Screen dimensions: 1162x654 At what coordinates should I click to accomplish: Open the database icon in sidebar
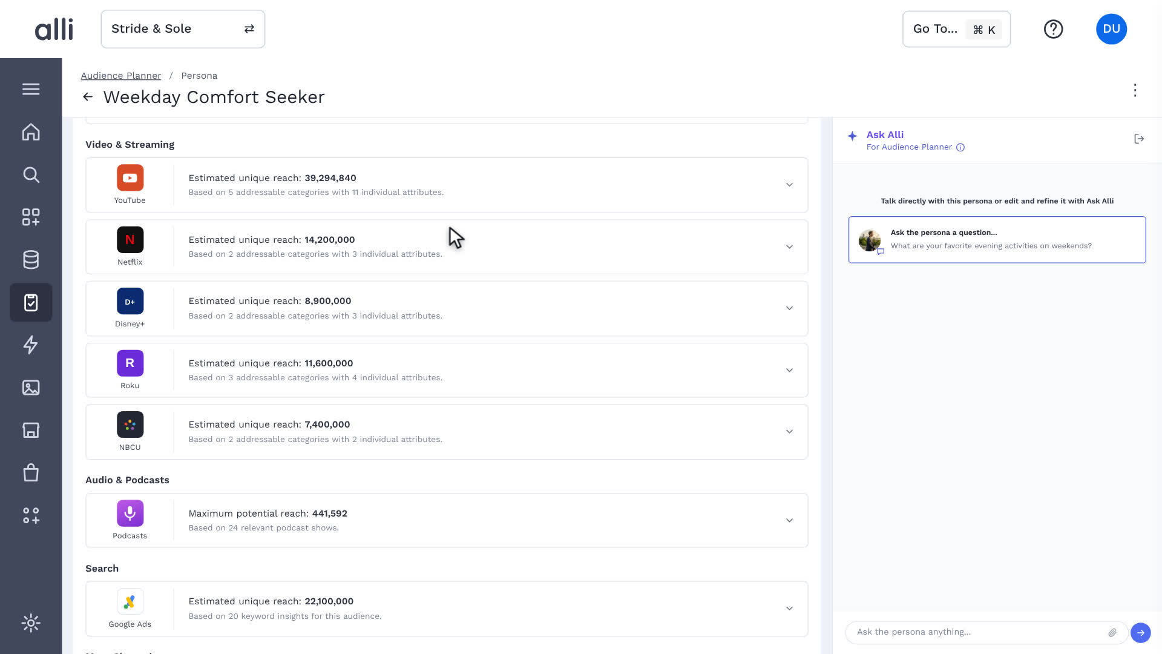[31, 260]
